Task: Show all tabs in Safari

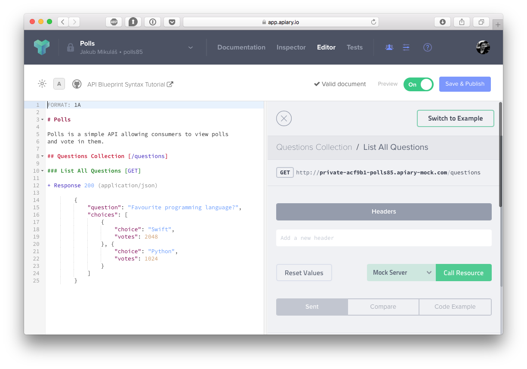Action: coord(481,22)
